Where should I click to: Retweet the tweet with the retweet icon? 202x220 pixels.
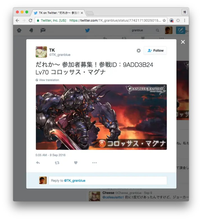pos(57,163)
